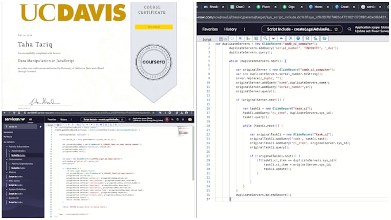Viewport: 391px width, 220px height.
Task: Click the Script Include title pill in right window
Action: (x=301, y=29)
